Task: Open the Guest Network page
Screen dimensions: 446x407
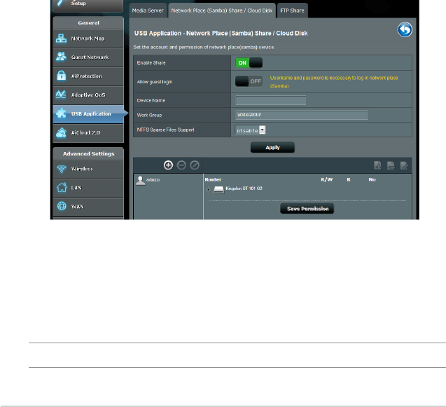Action: pos(88,57)
